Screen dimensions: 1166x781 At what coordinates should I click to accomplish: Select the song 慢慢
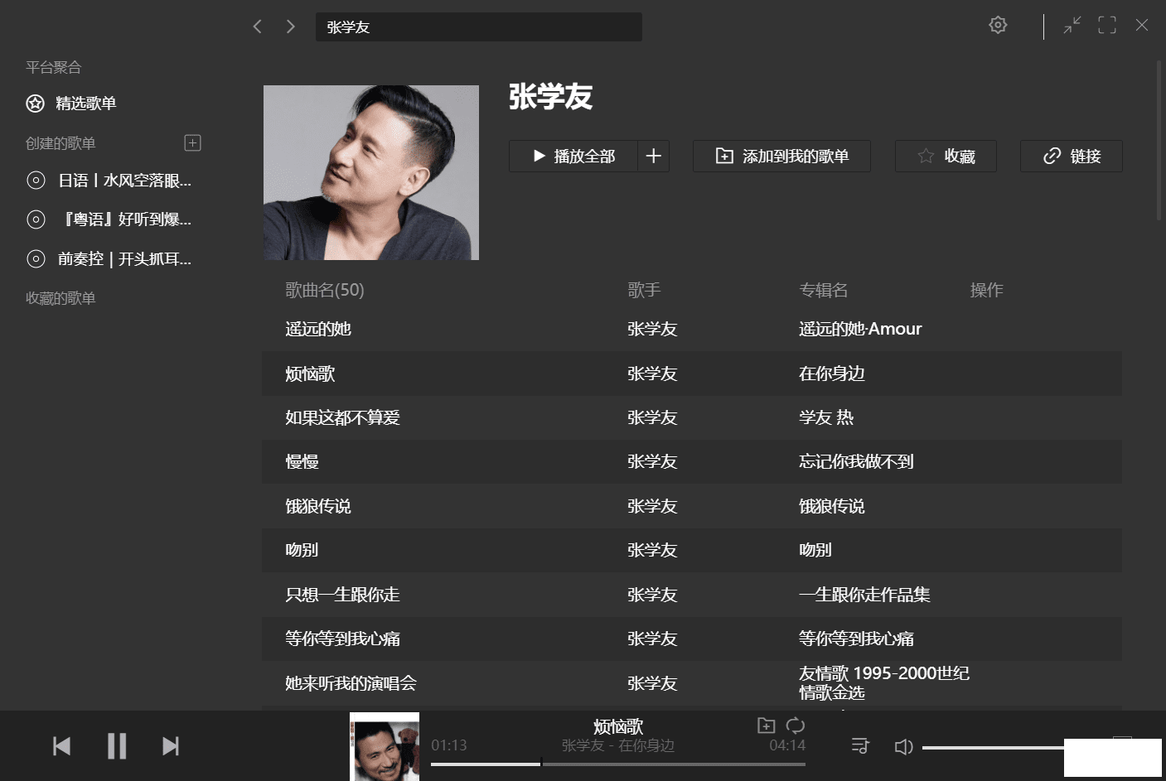pyautogui.click(x=302, y=461)
